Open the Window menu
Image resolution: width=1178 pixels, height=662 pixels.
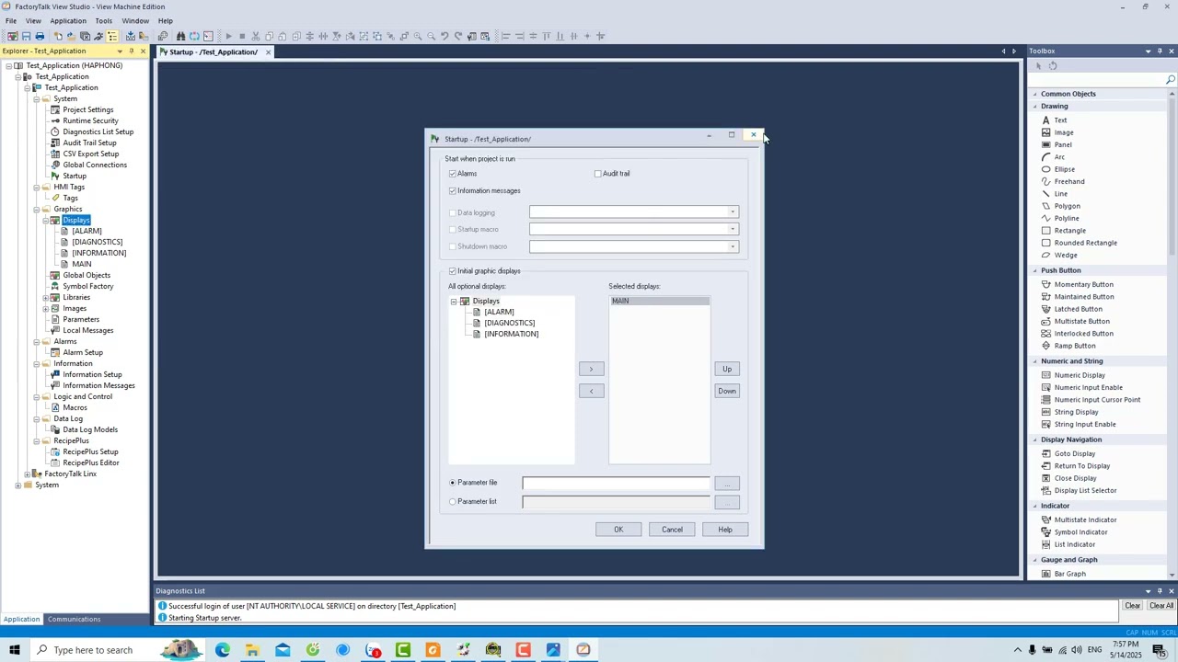point(135,20)
